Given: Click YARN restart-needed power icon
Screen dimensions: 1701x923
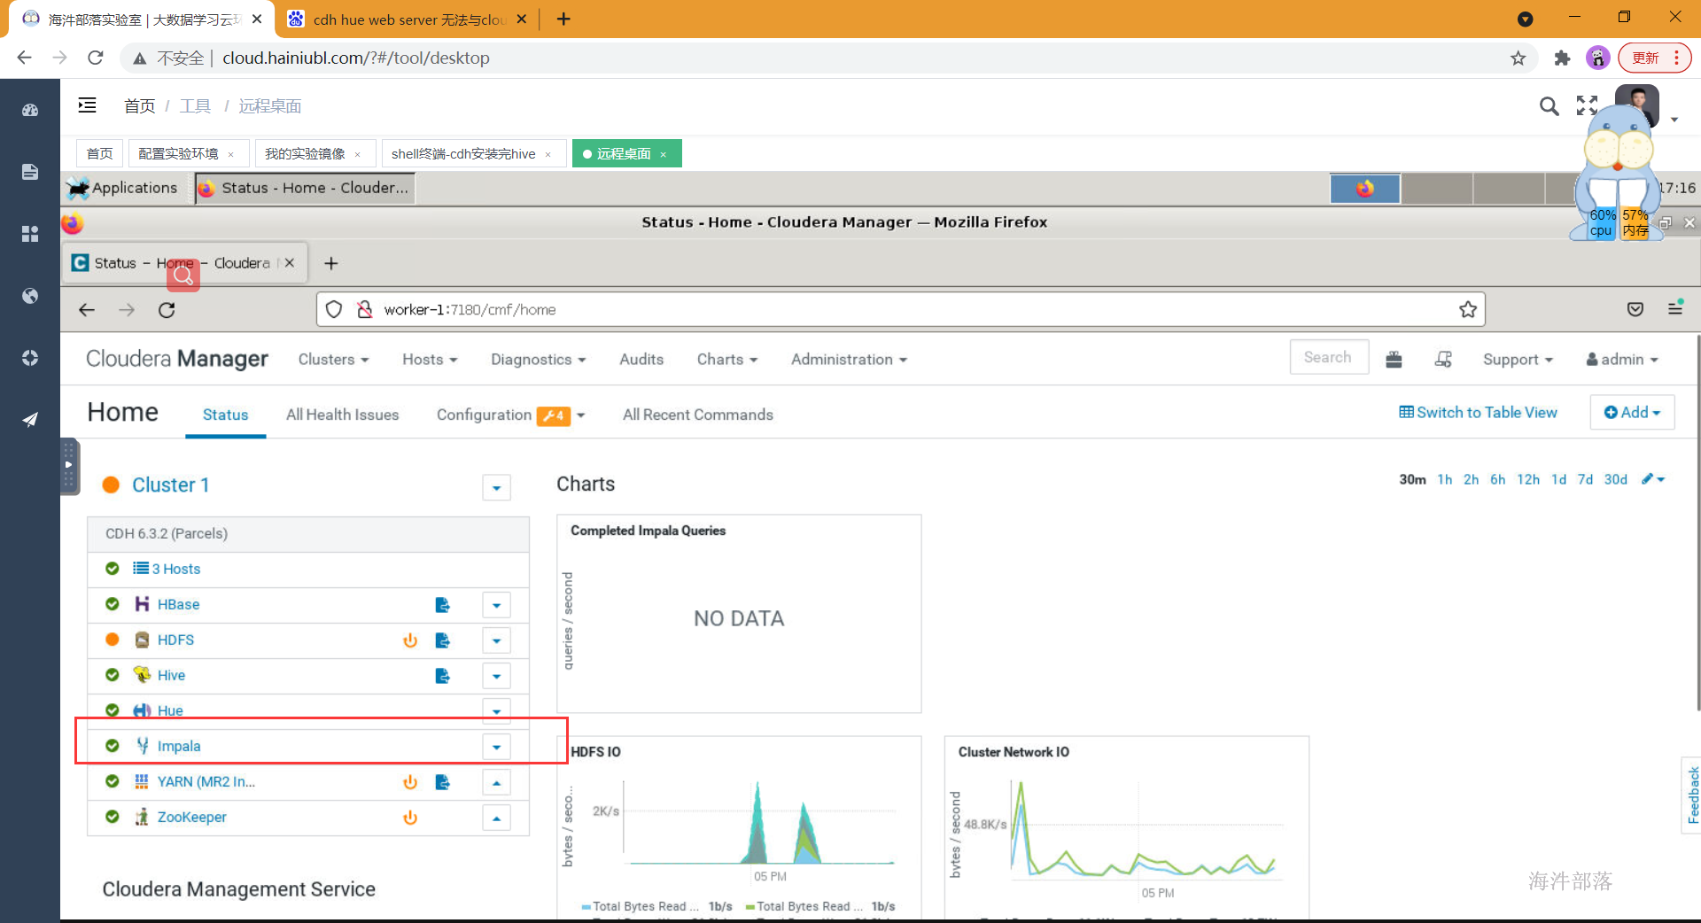Looking at the screenshot, I should (410, 782).
